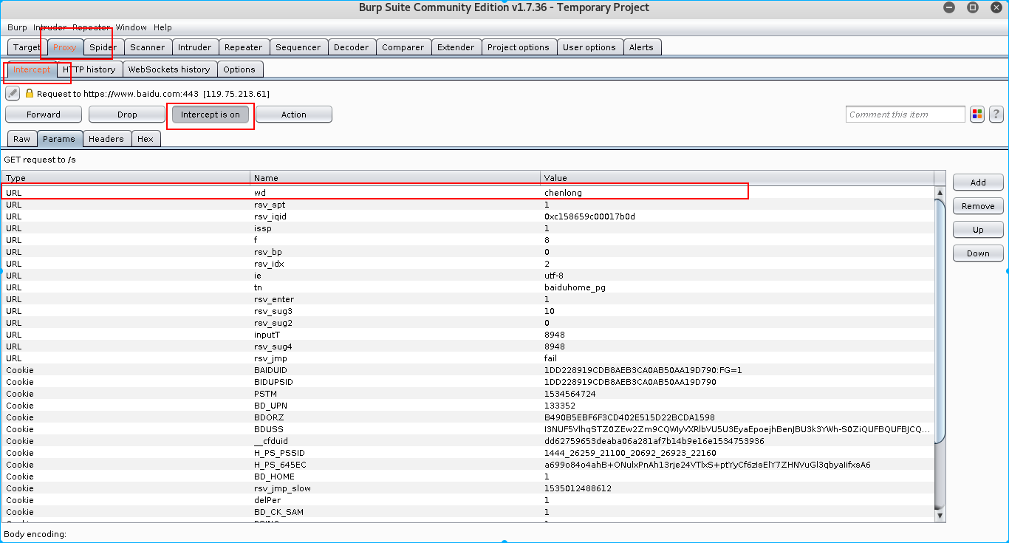
Task: Select the BDUSS cookie row
Action: click(468, 429)
